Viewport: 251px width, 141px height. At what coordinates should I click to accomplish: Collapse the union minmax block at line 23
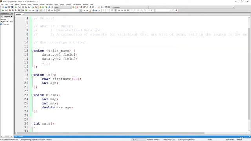tap(32, 95)
